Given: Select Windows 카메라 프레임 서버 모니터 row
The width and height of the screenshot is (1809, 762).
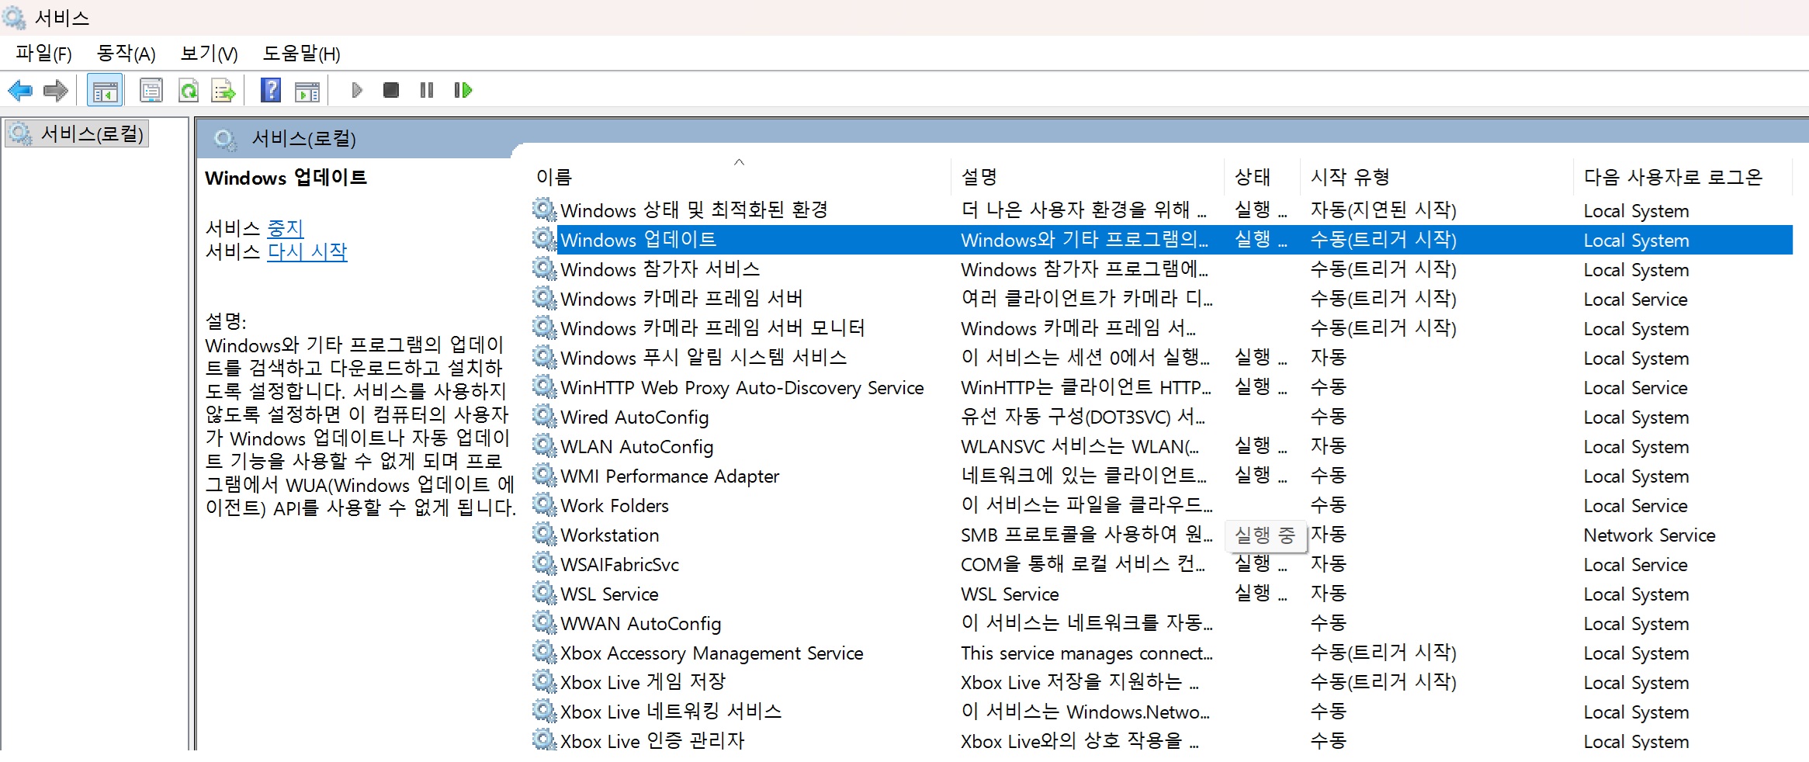Looking at the screenshot, I should point(1162,328).
